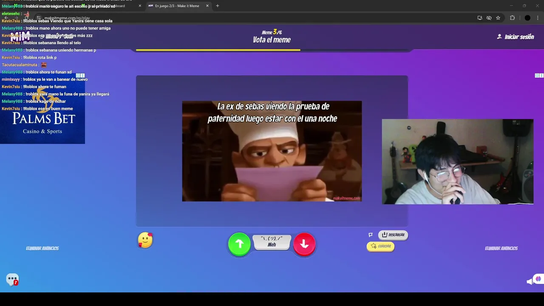Screen dimensions: 544x306
Task: Close the 'En juego 2/3 - Make it Meme' tab
Action: click(x=207, y=6)
